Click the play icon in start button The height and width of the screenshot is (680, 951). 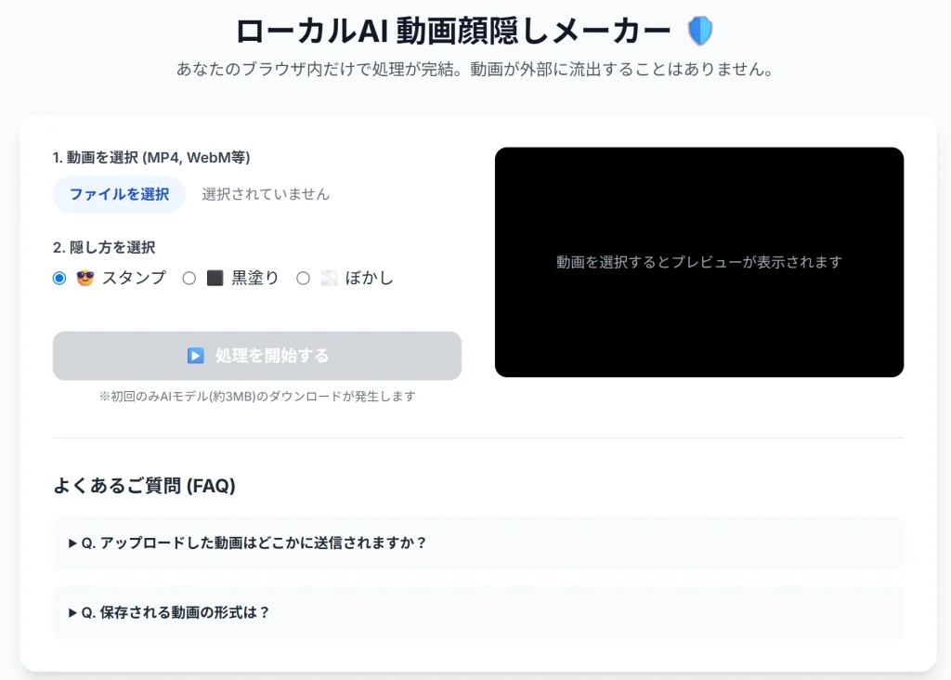(195, 356)
